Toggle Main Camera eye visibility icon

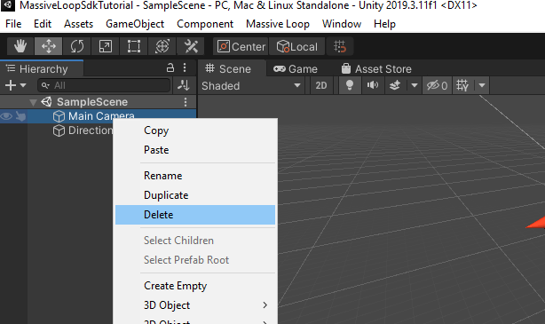[x=6, y=116]
